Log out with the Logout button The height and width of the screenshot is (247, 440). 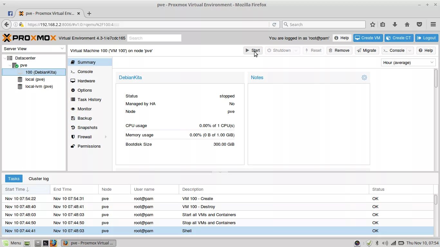426,38
